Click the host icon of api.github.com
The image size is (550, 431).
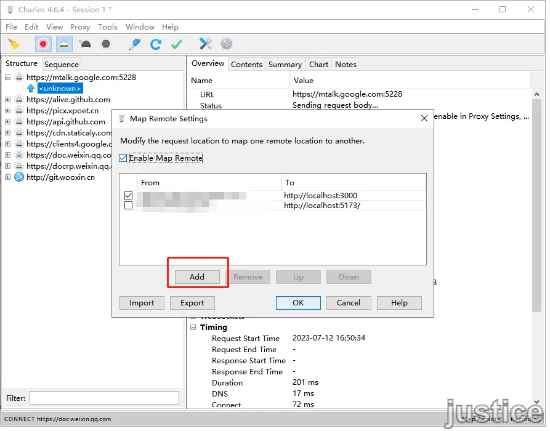19,122
